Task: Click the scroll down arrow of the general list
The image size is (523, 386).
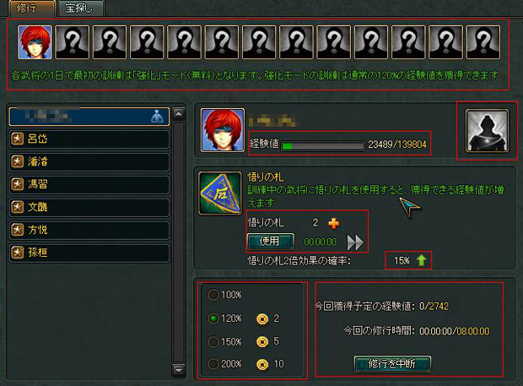Action: [x=179, y=370]
